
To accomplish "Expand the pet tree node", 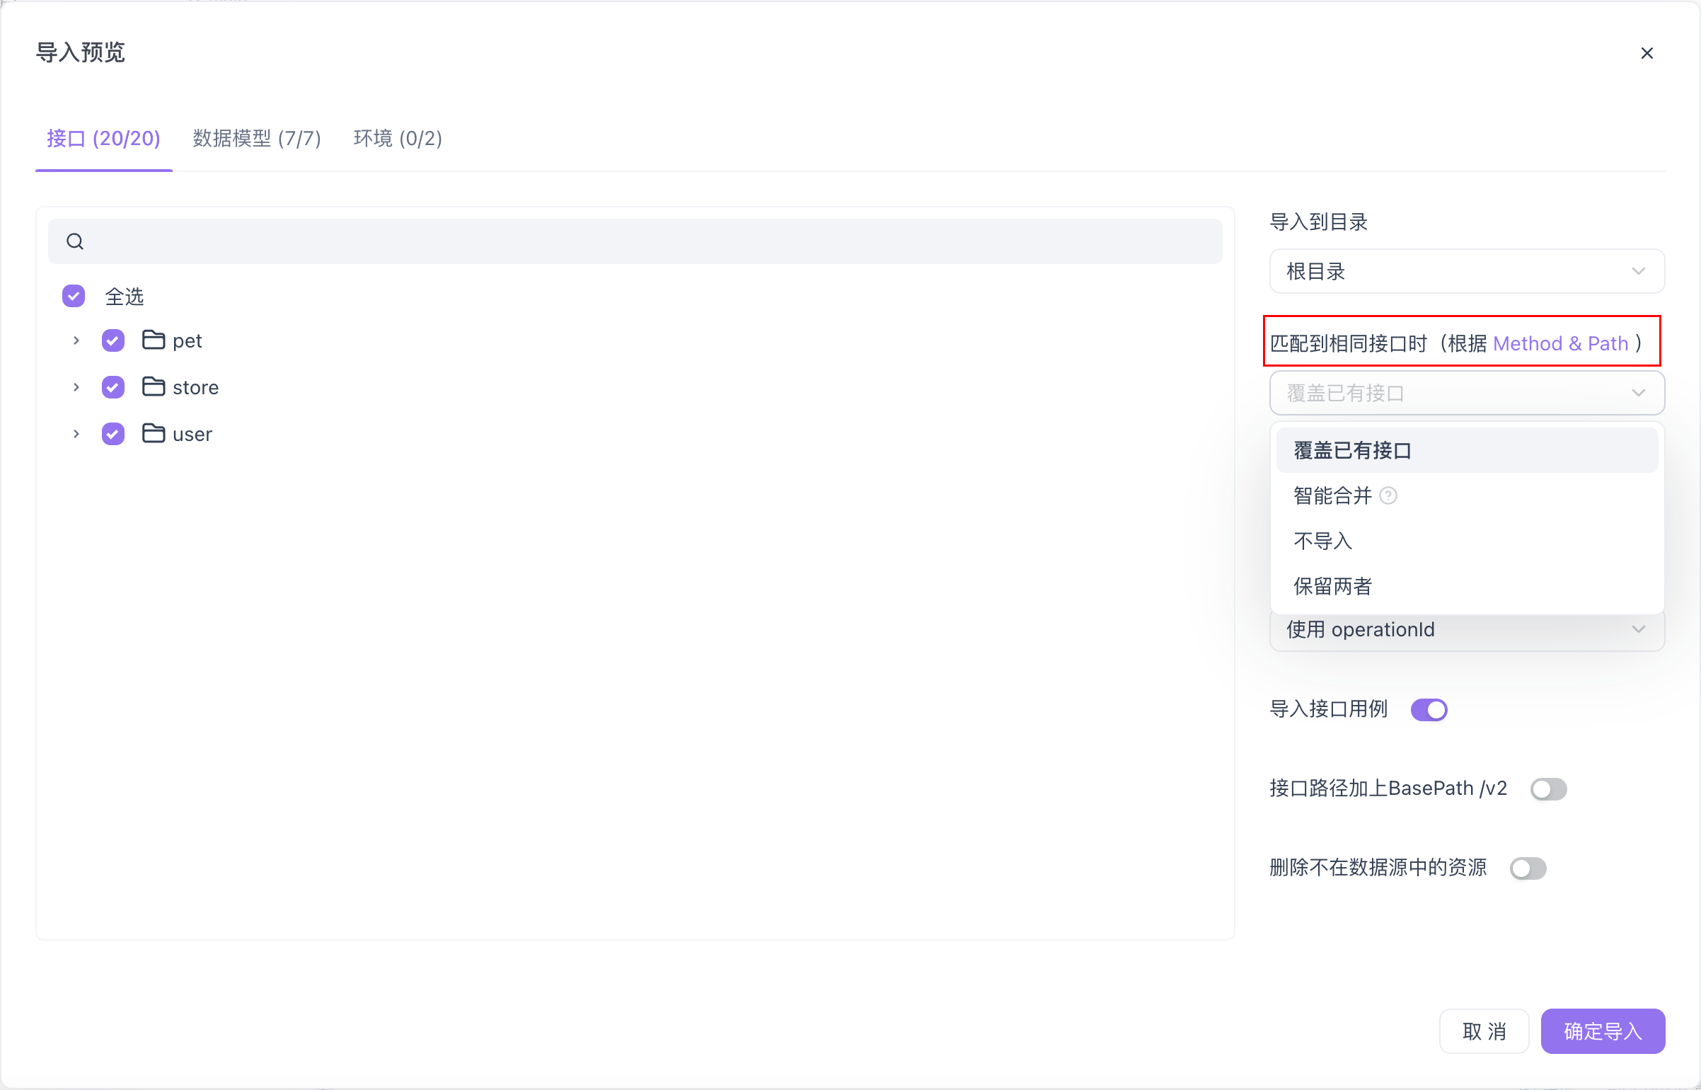I will tap(76, 340).
